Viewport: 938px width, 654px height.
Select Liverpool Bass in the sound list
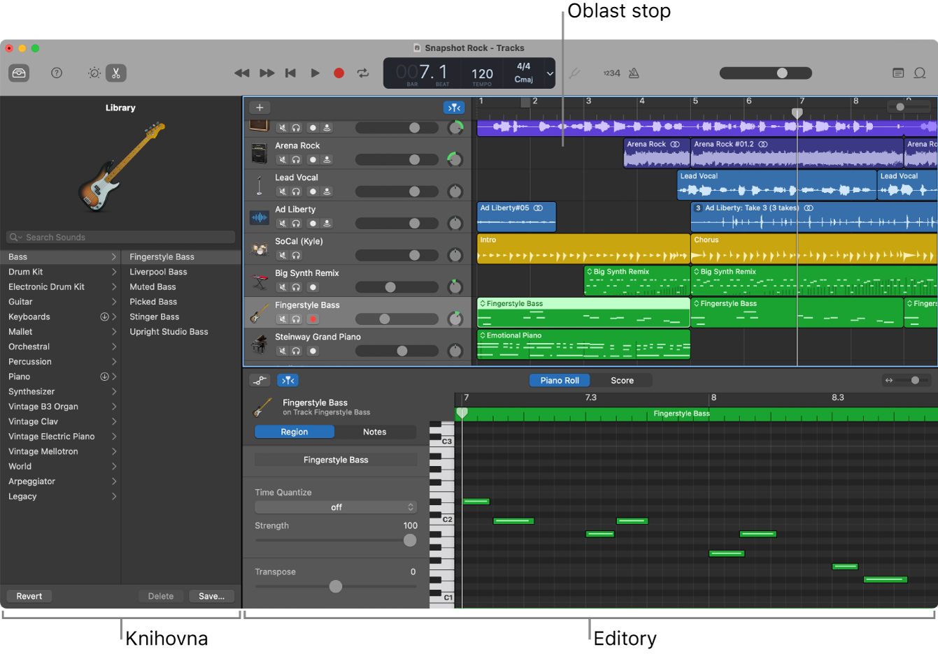coord(157,272)
